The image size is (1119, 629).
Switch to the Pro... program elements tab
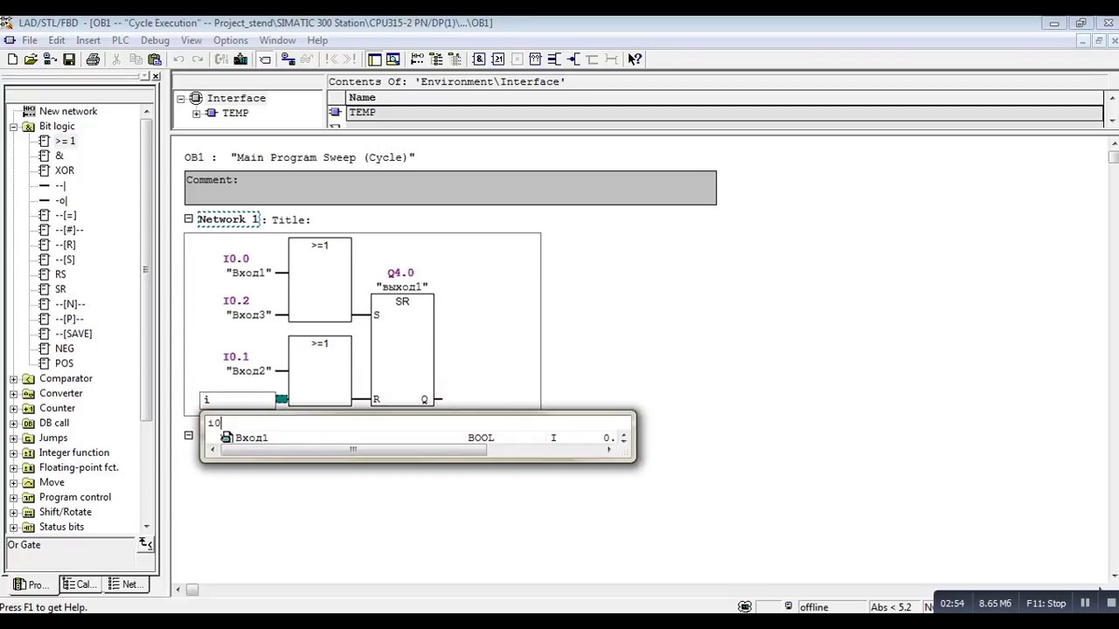(x=32, y=584)
